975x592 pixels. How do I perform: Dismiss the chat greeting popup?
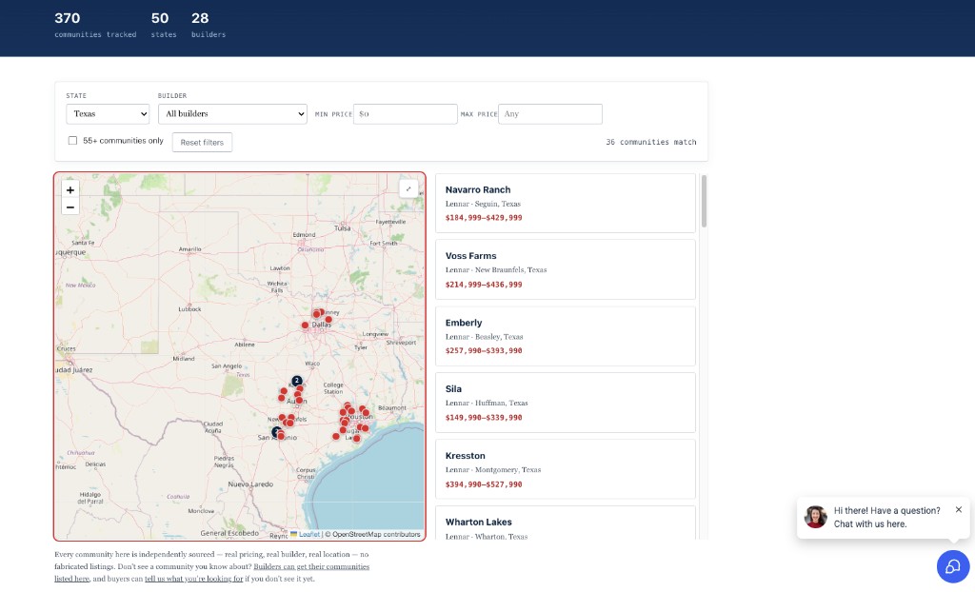[x=958, y=509]
